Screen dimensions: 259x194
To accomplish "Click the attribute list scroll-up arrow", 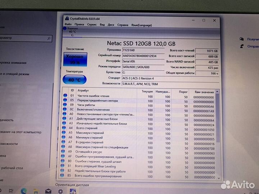I will (x=217, y=92).
